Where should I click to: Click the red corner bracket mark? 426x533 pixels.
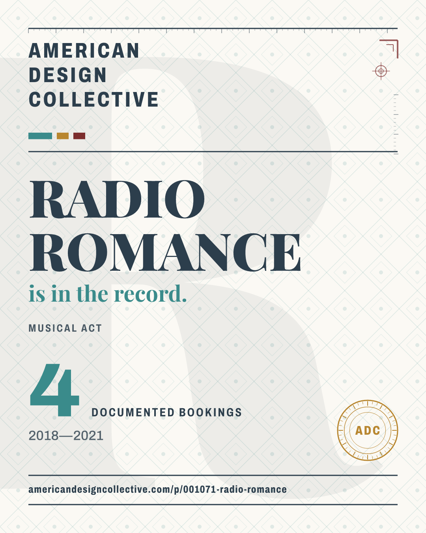(x=389, y=49)
